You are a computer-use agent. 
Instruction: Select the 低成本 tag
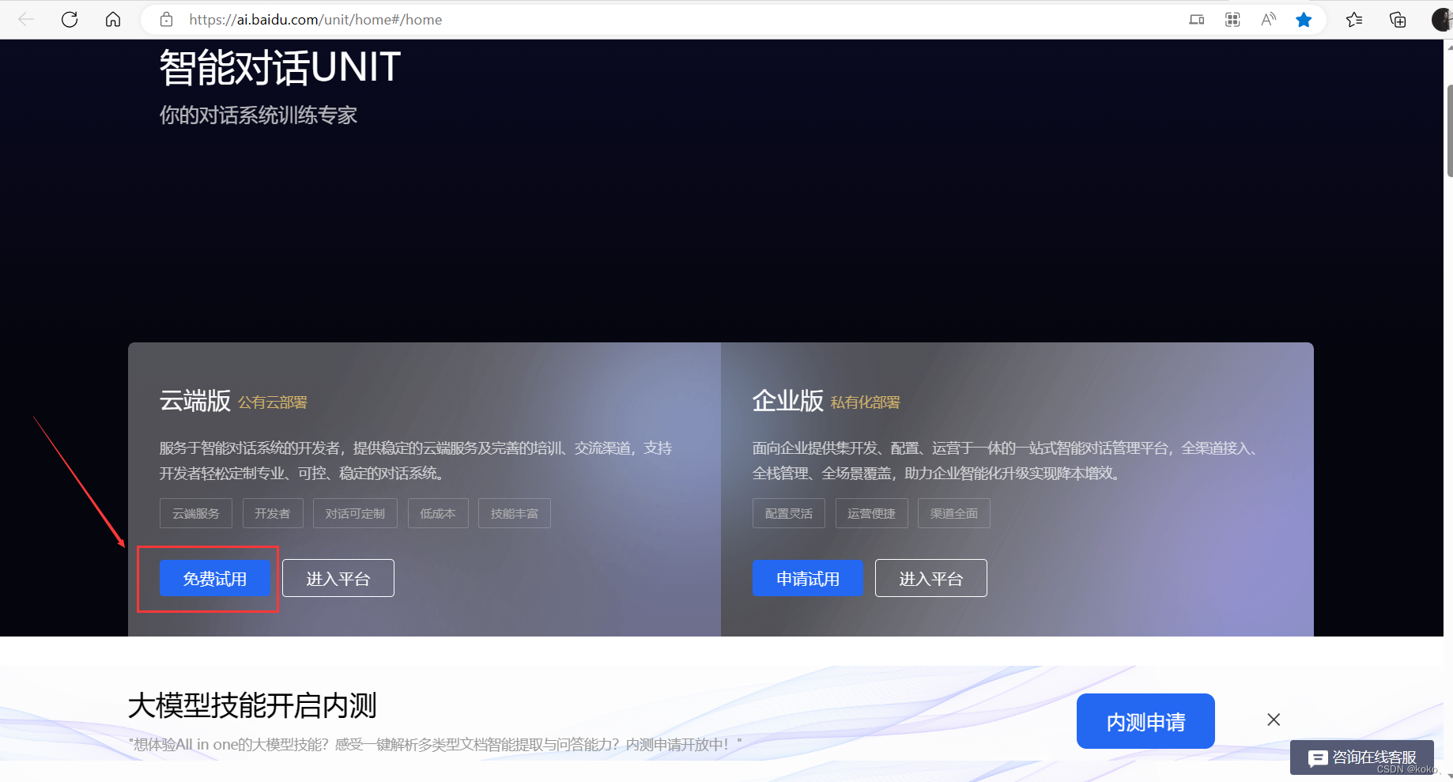438,513
